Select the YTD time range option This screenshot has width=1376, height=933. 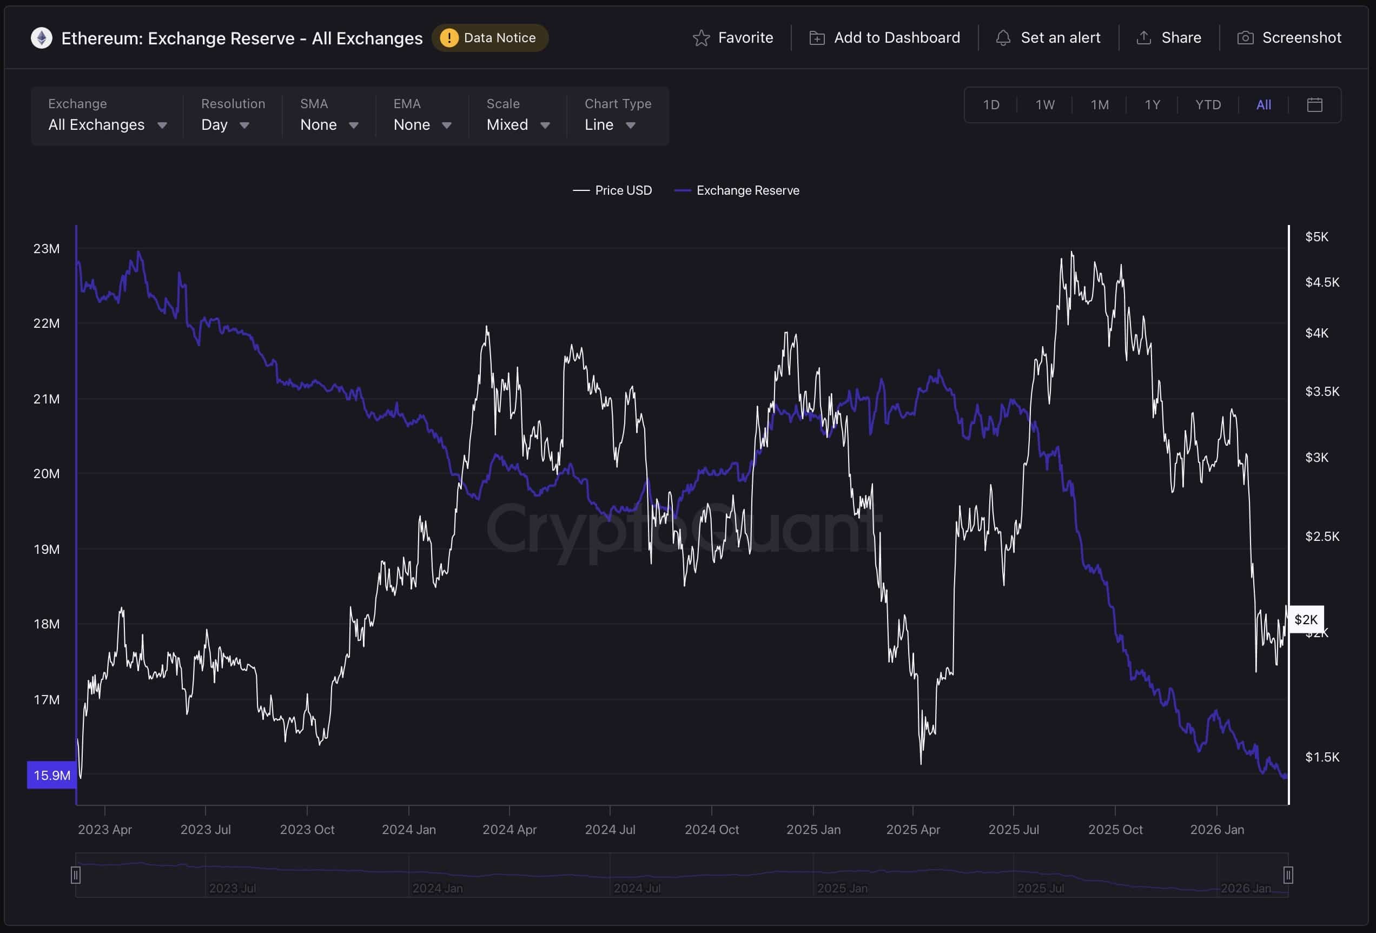[x=1208, y=104]
